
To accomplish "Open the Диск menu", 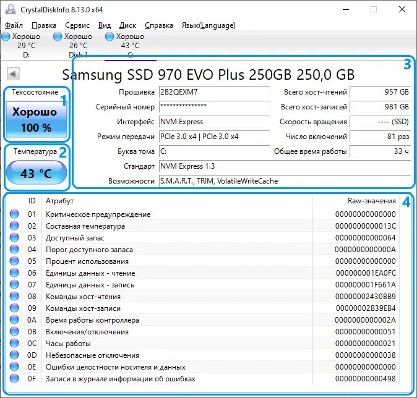I will click(x=127, y=25).
